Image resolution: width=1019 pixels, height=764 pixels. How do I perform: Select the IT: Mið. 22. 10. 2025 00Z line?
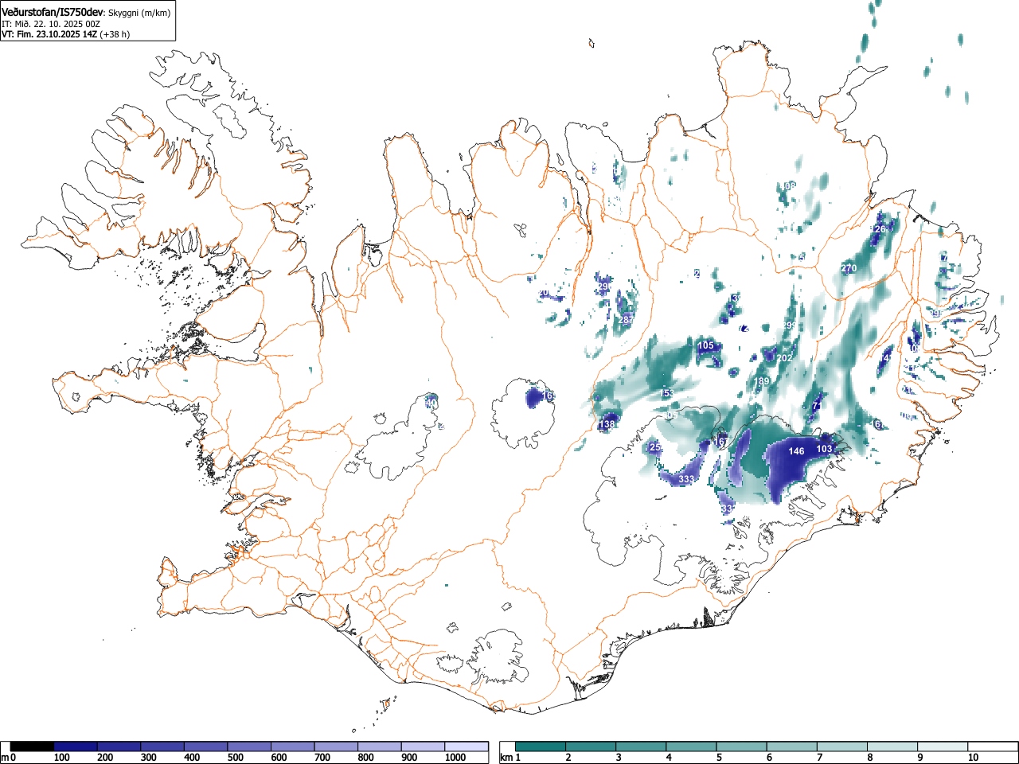click(51, 24)
